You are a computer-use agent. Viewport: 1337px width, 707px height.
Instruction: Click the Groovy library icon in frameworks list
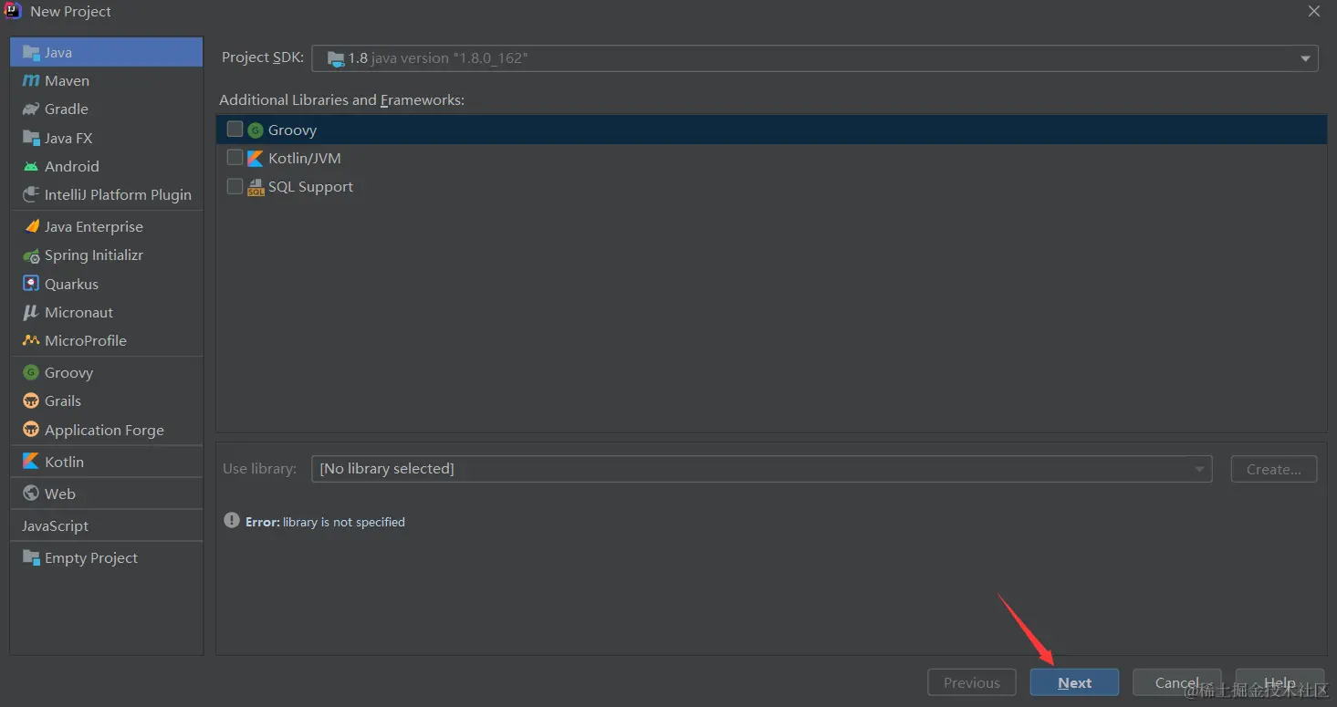point(256,130)
